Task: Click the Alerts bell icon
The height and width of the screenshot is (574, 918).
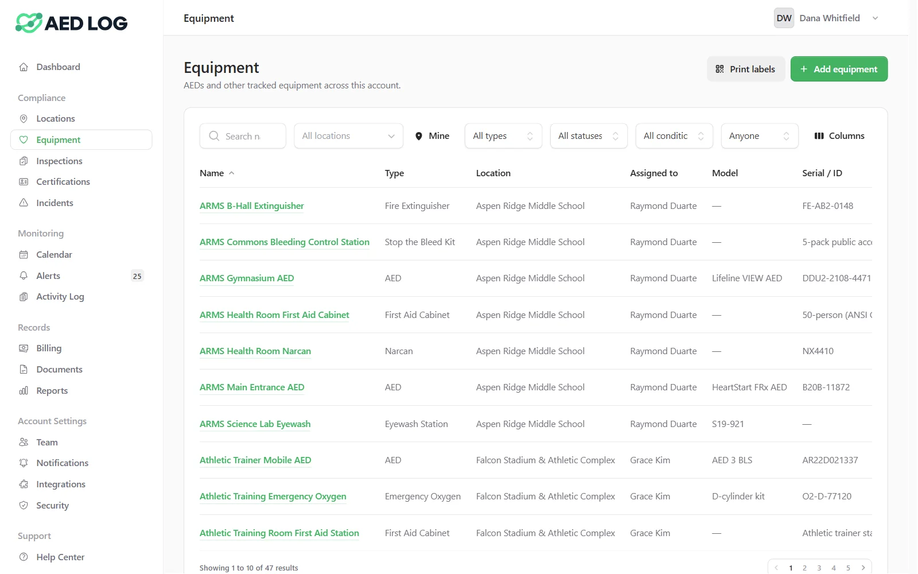Action: pos(24,276)
